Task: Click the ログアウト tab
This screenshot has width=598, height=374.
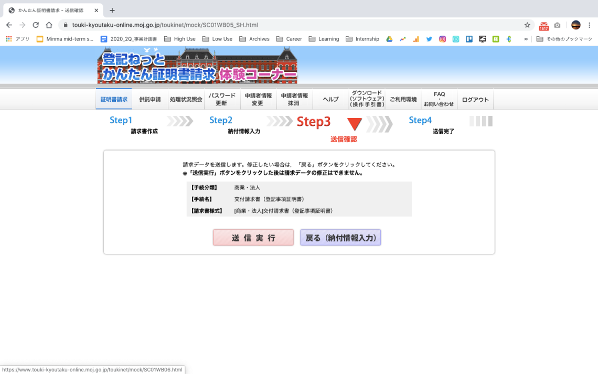Action: pos(475,99)
